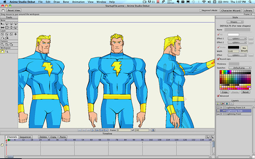
Task: Toggle the Round caps checkbox
Action: click(218, 59)
